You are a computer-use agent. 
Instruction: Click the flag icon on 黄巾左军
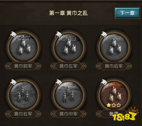click(58, 34)
